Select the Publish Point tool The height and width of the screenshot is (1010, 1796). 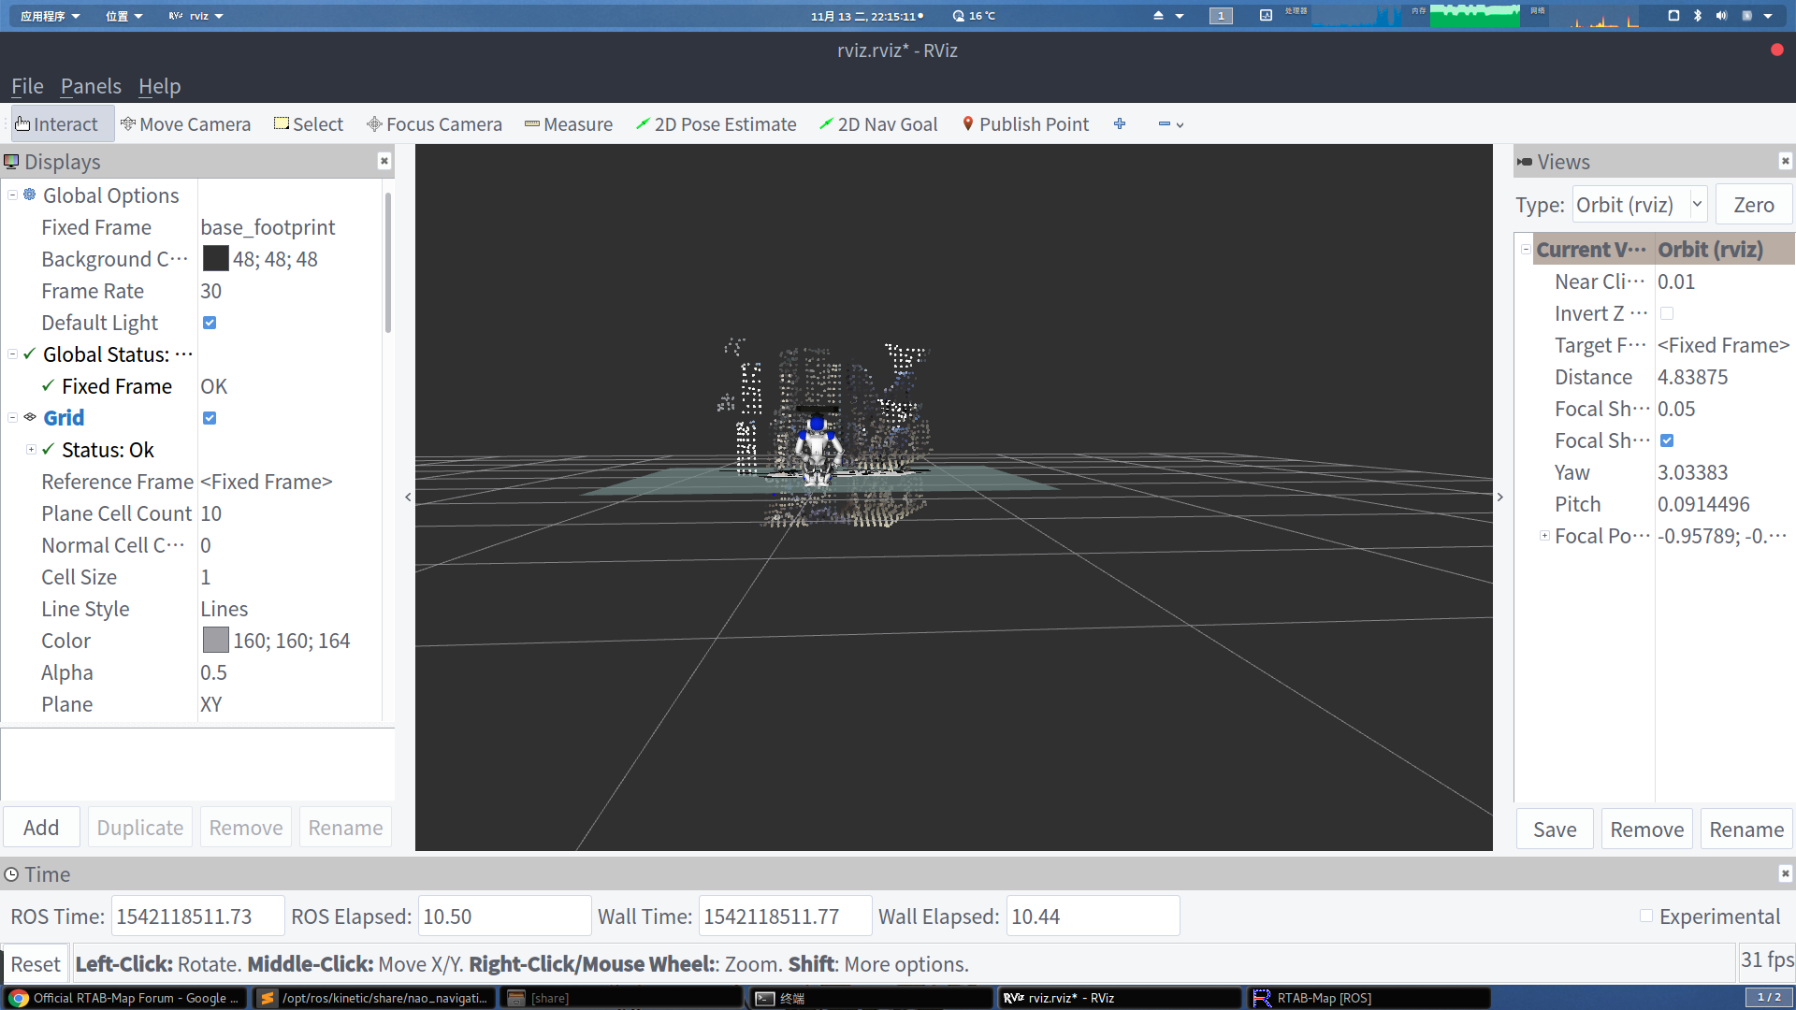[x=1025, y=124]
